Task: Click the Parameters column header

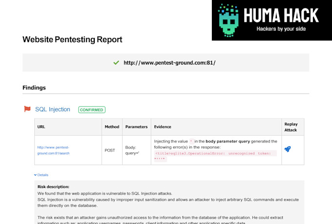Action: point(136,127)
